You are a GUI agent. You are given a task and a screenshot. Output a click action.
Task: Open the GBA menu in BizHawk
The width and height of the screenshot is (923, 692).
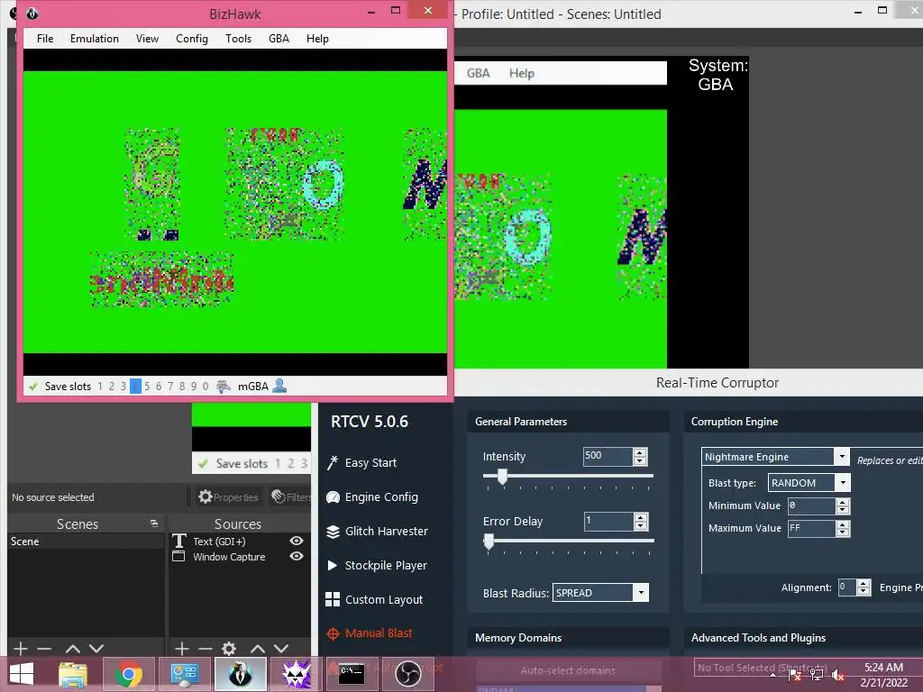tap(279, 39)
